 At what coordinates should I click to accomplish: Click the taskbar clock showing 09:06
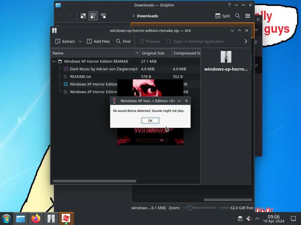tap(274, 219)
